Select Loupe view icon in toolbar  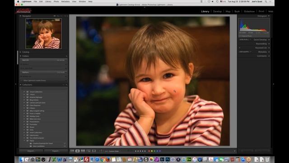pos(78,151)
